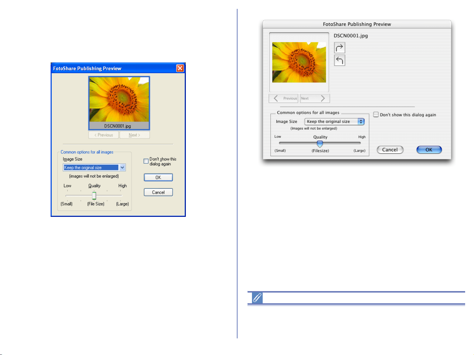
Task: Click the Quality slider thumb in Mac dialog
Action: coord(320,144)
